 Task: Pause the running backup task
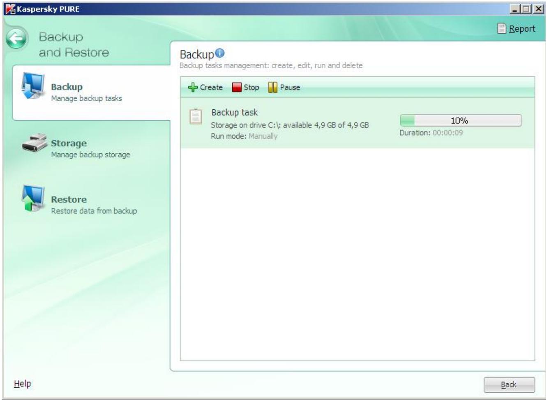(x=284, y=87)
